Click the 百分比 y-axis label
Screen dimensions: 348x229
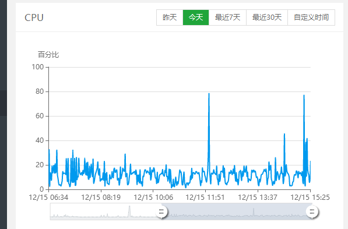click(x=48, y=55)
